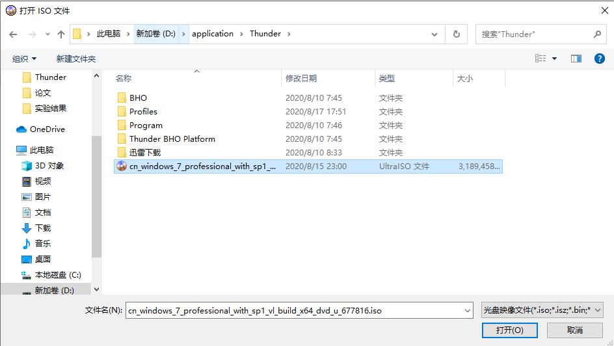Select application breadcrumb segment
The image size is (614, 346).
click(213, 34)
